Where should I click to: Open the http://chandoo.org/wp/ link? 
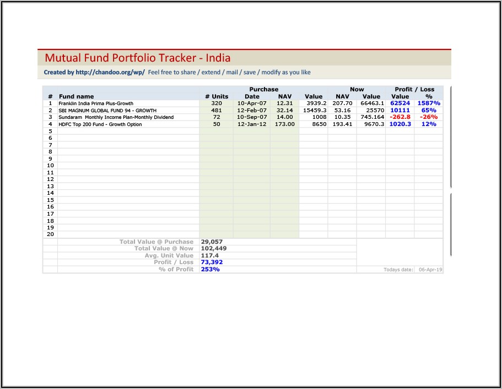pyautogui.click(x=110, y=72)
